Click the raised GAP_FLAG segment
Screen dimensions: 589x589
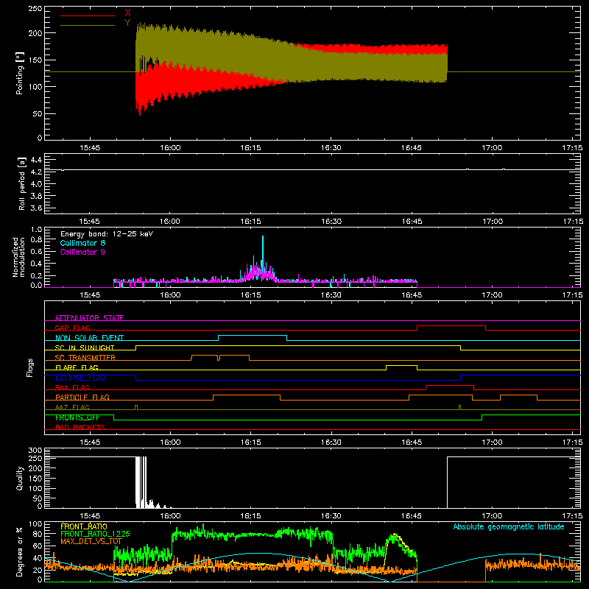[x=451, y=325]
